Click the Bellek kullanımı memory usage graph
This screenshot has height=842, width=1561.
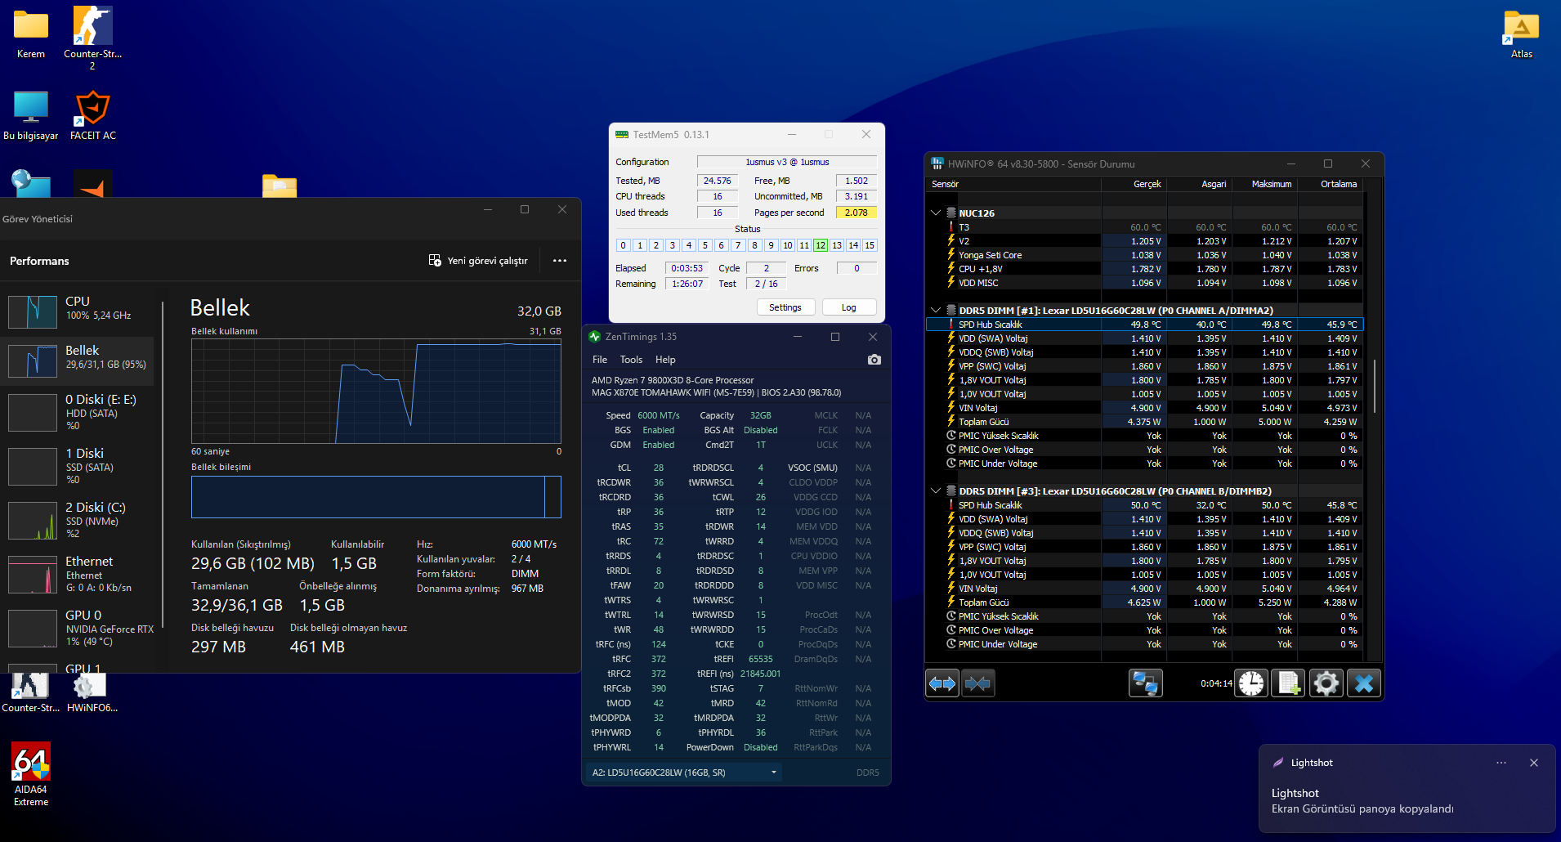(x=376, y=391)
